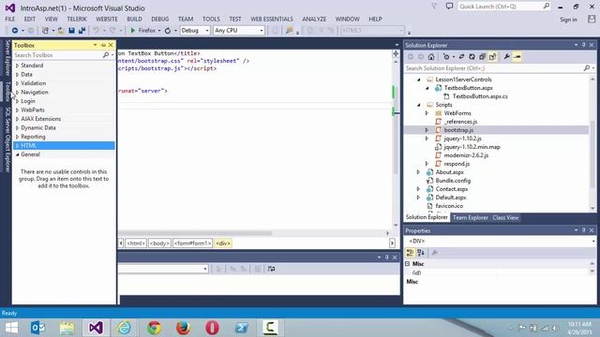The width and height of the screenshot is (600, 337).
Task: Collapse the Misc category in Properties
Action: 407,264
